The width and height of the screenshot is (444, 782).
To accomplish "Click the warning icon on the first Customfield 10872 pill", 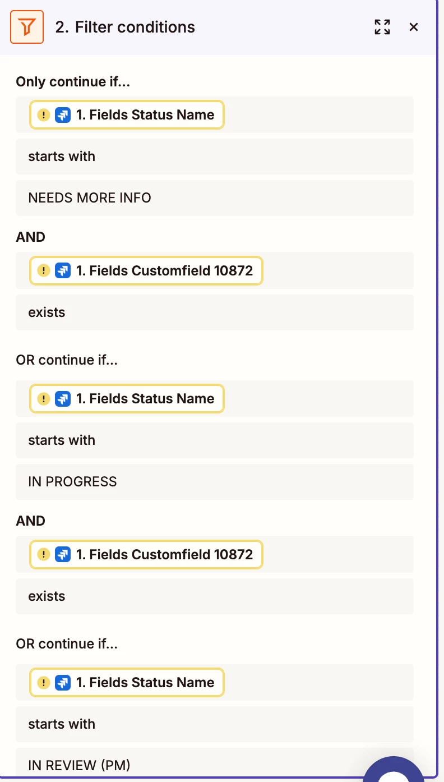I will coord(44,271).
